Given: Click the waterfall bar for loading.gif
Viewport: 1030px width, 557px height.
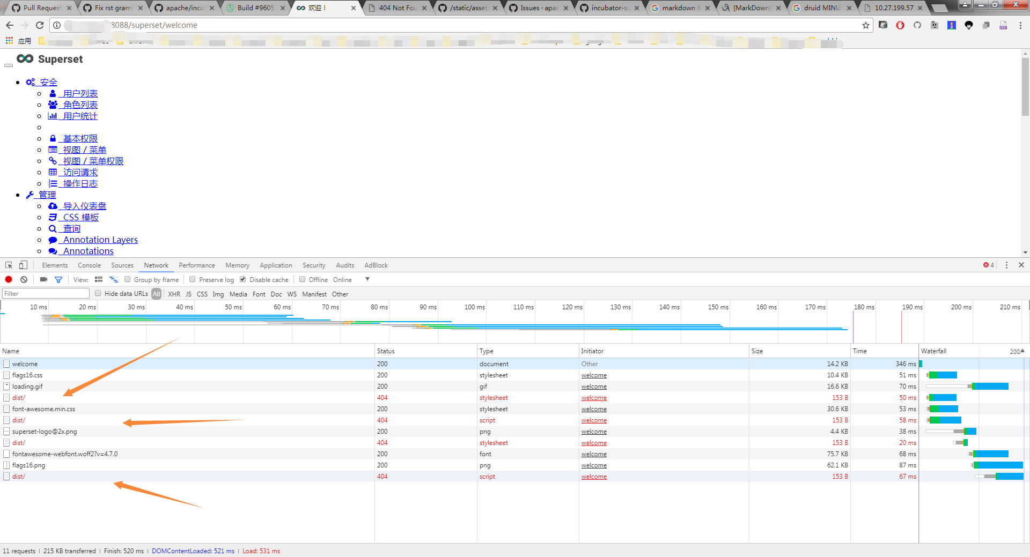Looking at the screenshot, I should [967, 387].
